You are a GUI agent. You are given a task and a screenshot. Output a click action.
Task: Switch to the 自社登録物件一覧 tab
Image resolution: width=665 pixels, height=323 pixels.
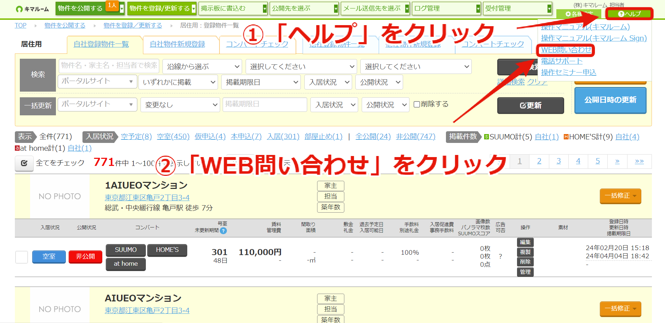pyautogui.click(x=101, y=44)
